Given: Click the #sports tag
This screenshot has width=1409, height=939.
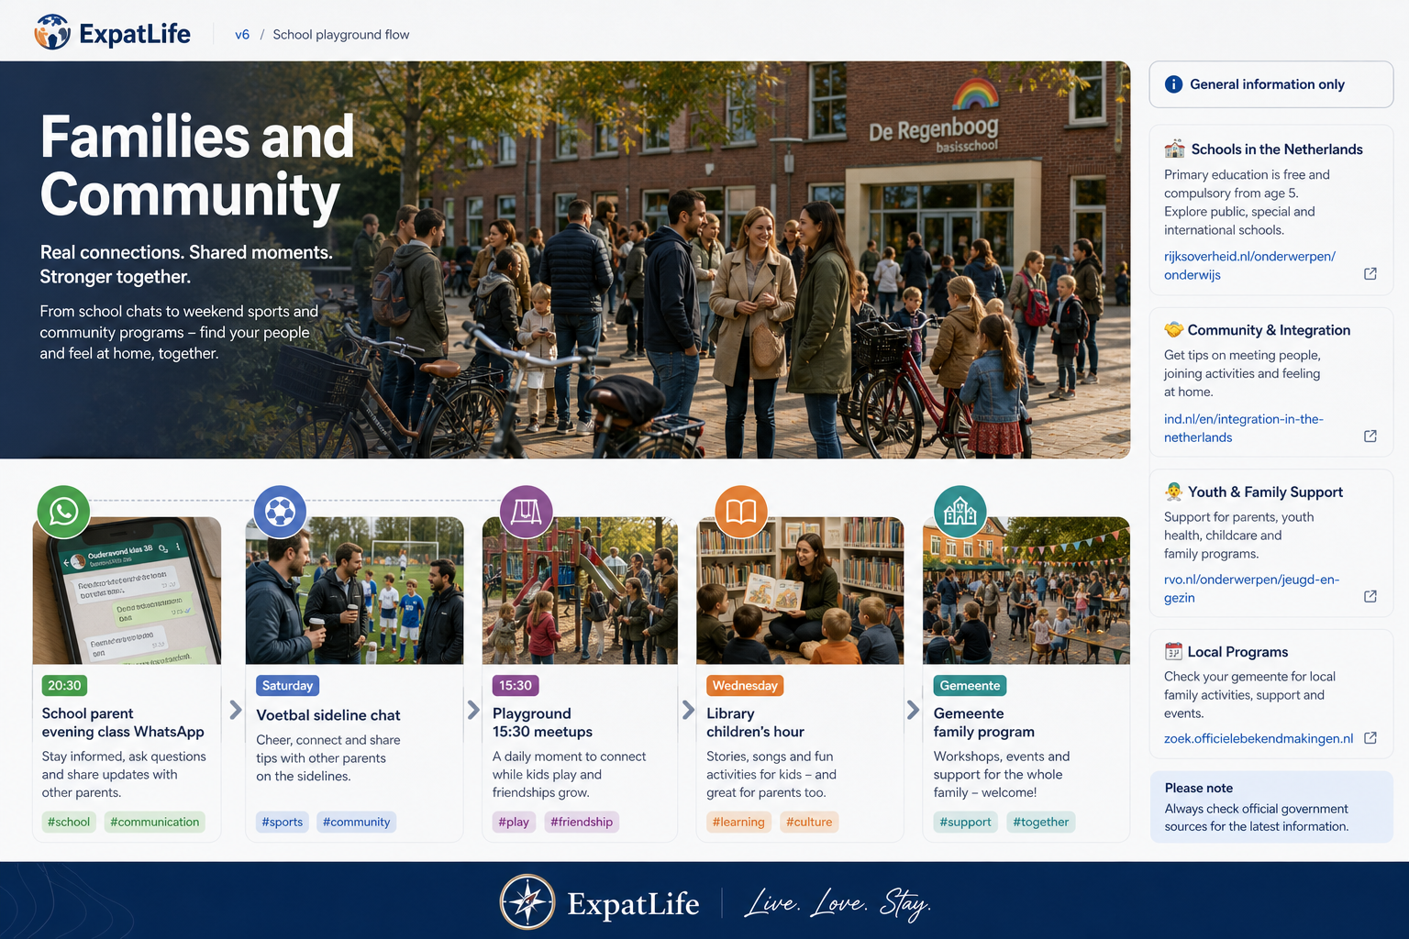Looking at the screenshot, I should pos(283,822).
